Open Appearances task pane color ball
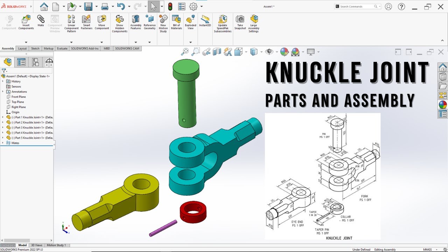This screenshot has height=252, width=448. click(443, 105)
